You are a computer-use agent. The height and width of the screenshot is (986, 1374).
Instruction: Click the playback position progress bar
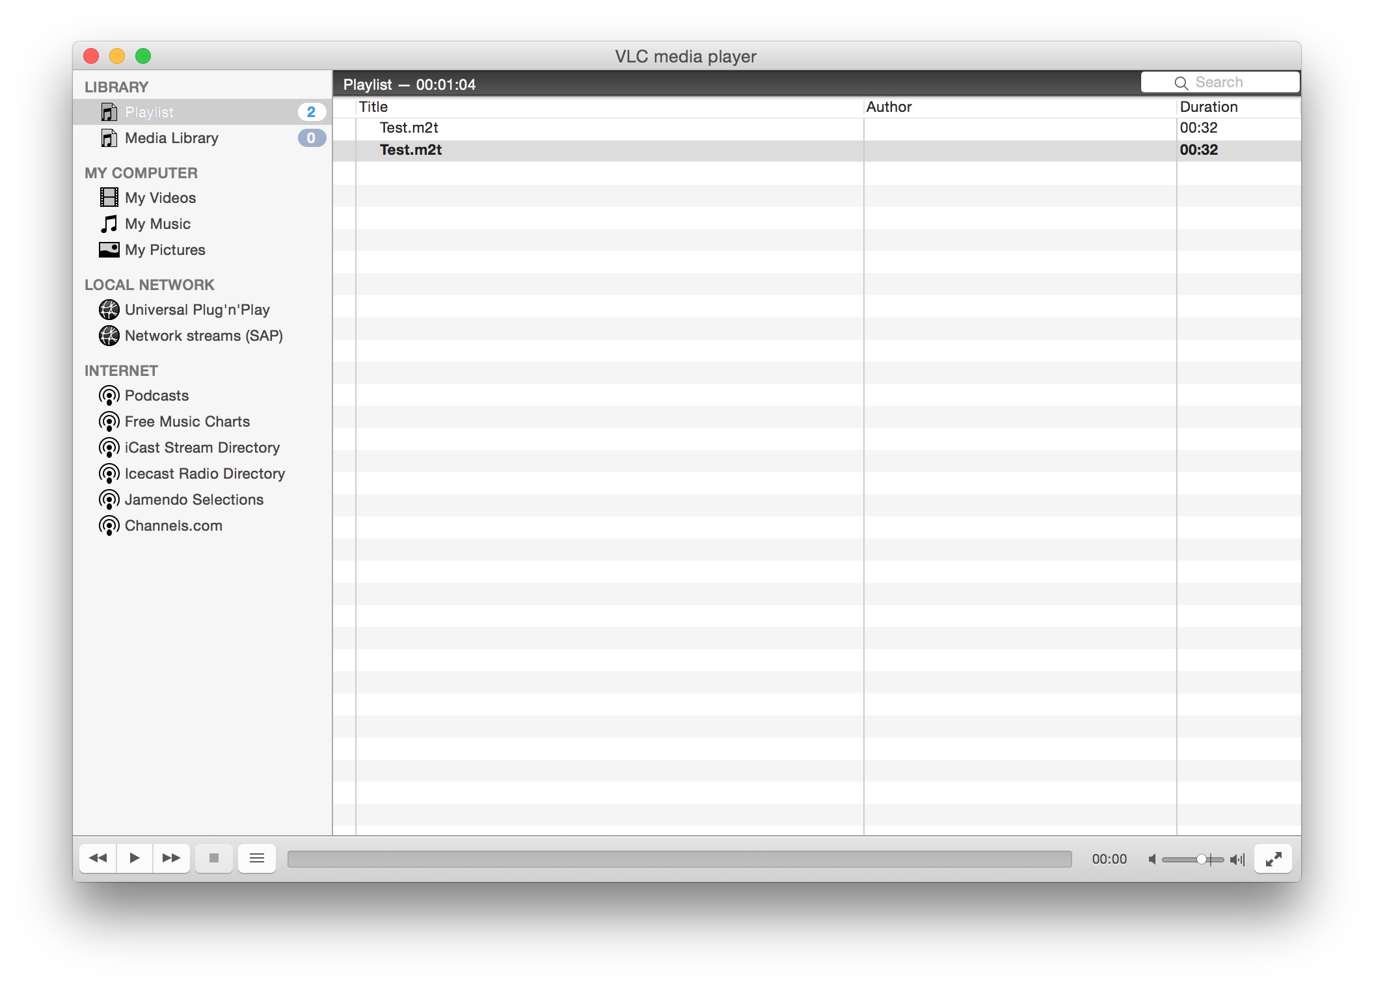(x=679, y=859)
